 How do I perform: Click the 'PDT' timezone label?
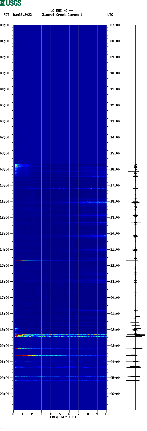(6, 15)
